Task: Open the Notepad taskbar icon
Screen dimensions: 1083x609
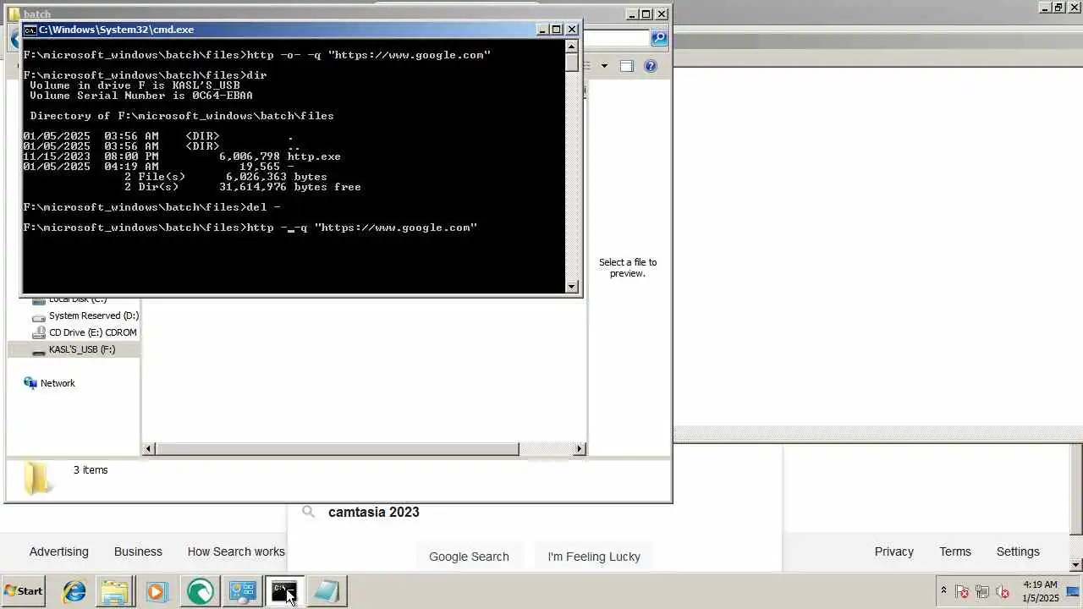Action: click(326, 591)
